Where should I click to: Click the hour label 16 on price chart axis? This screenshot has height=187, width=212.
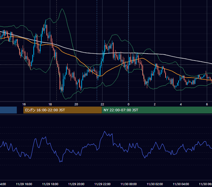(24, 104)
